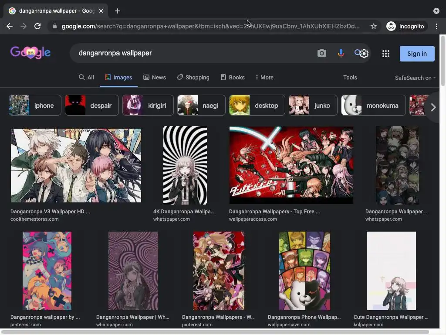Reload the page with the refresh icon
Screen dimensions: 446x335
point(37,26)
